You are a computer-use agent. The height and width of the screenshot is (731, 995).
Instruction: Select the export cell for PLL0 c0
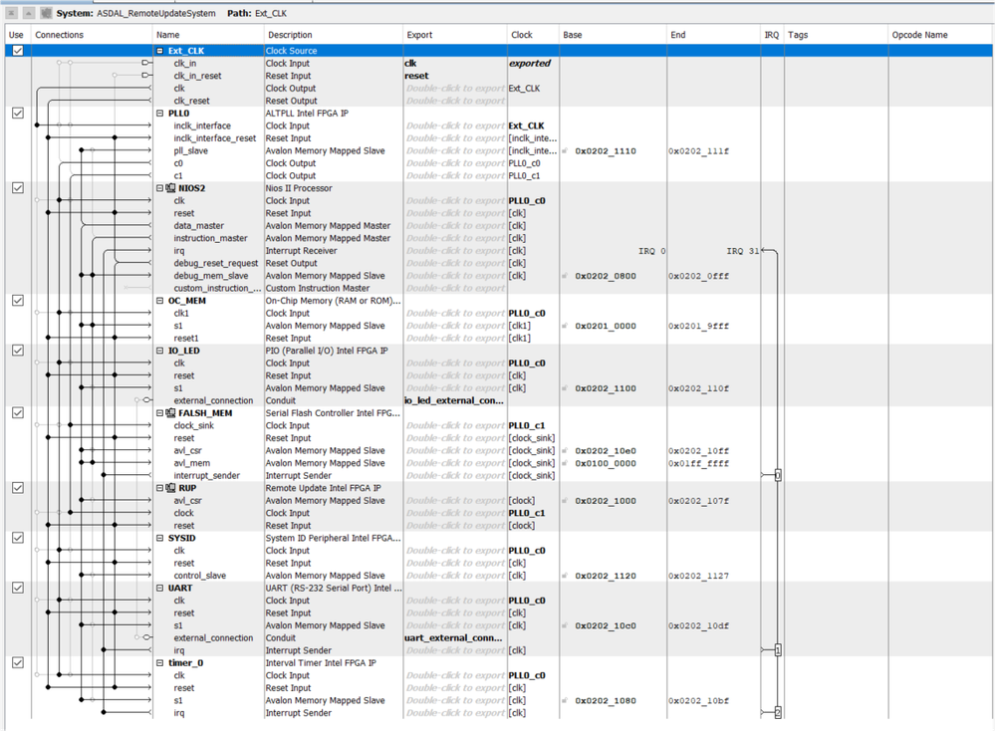tap(455, 163)
